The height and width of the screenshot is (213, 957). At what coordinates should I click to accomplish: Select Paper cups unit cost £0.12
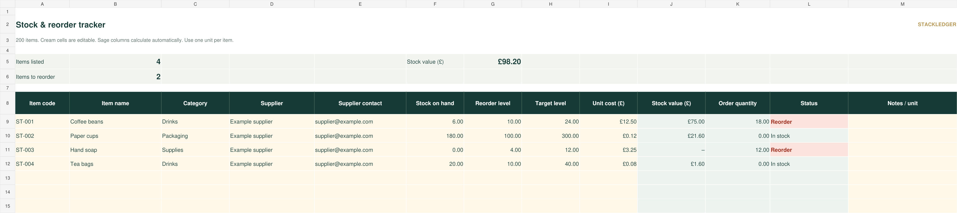pos(608,136)
